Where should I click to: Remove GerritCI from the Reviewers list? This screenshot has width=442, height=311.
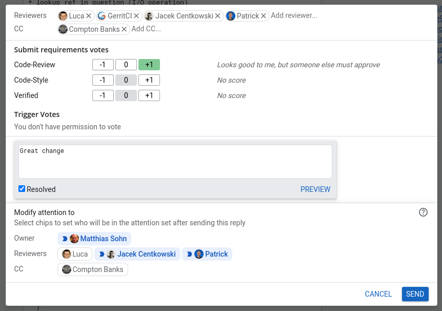pos(136,15)
